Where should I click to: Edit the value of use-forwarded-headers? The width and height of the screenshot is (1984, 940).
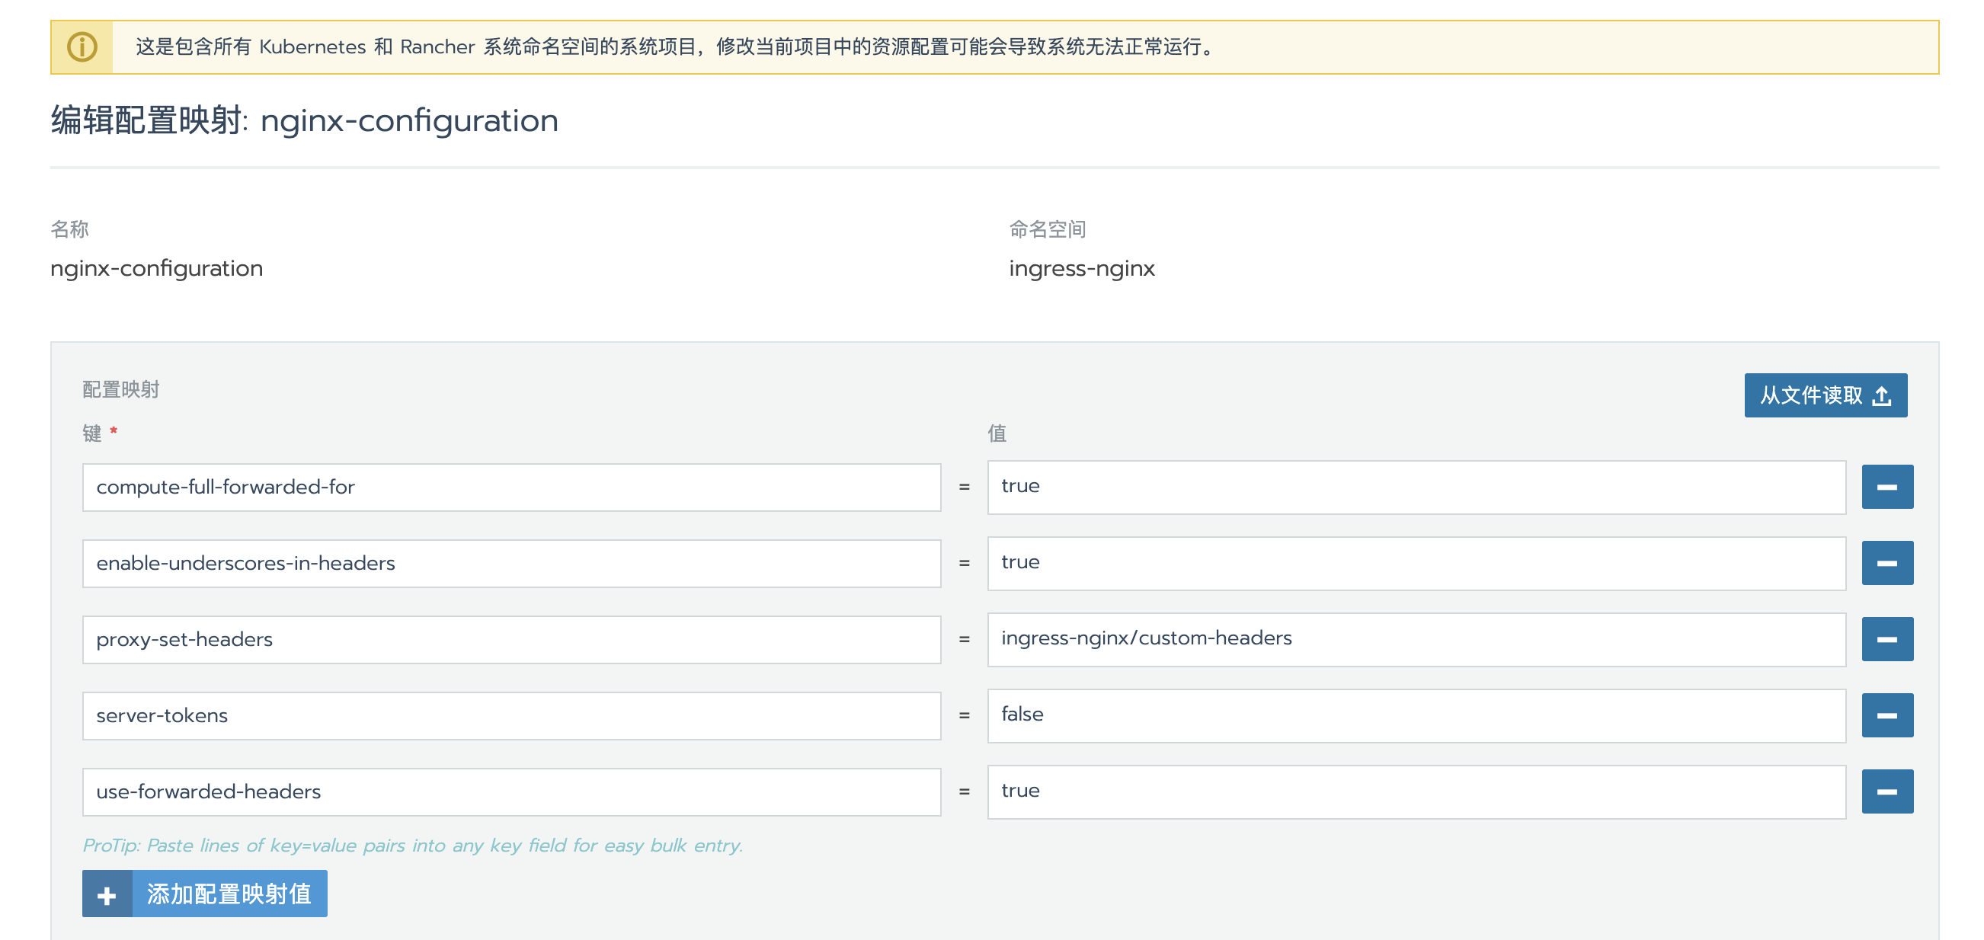point(1416,791)
